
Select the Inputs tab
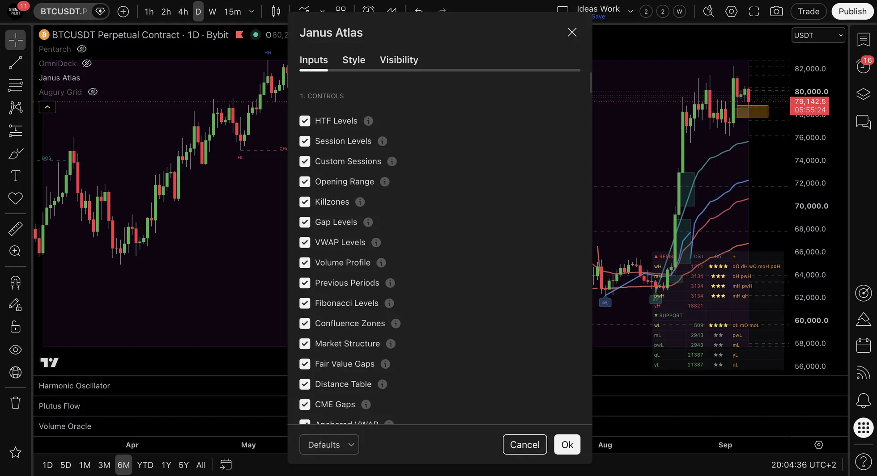[314, 60]
